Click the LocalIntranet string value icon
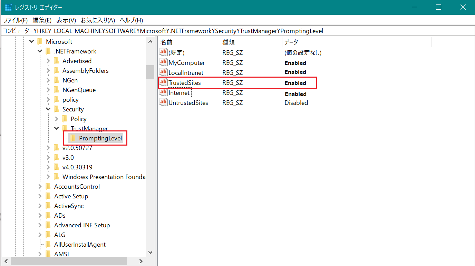Image resolution: width=475 pixels, height=266 pixels. 163,72
